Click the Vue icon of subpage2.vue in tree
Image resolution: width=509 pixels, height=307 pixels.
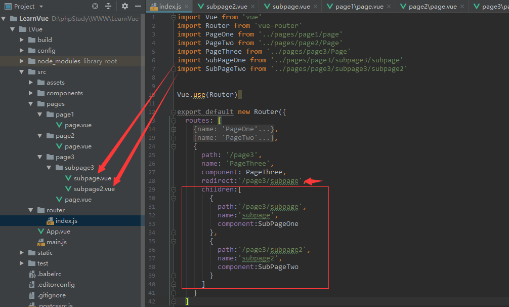tap(68, 189)
